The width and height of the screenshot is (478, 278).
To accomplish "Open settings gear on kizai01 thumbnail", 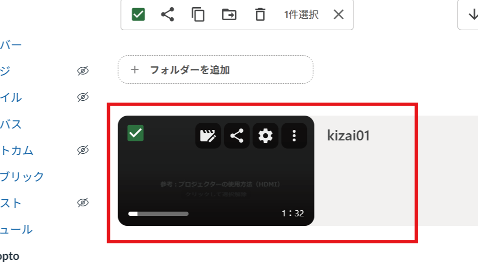I will [265, 136].
